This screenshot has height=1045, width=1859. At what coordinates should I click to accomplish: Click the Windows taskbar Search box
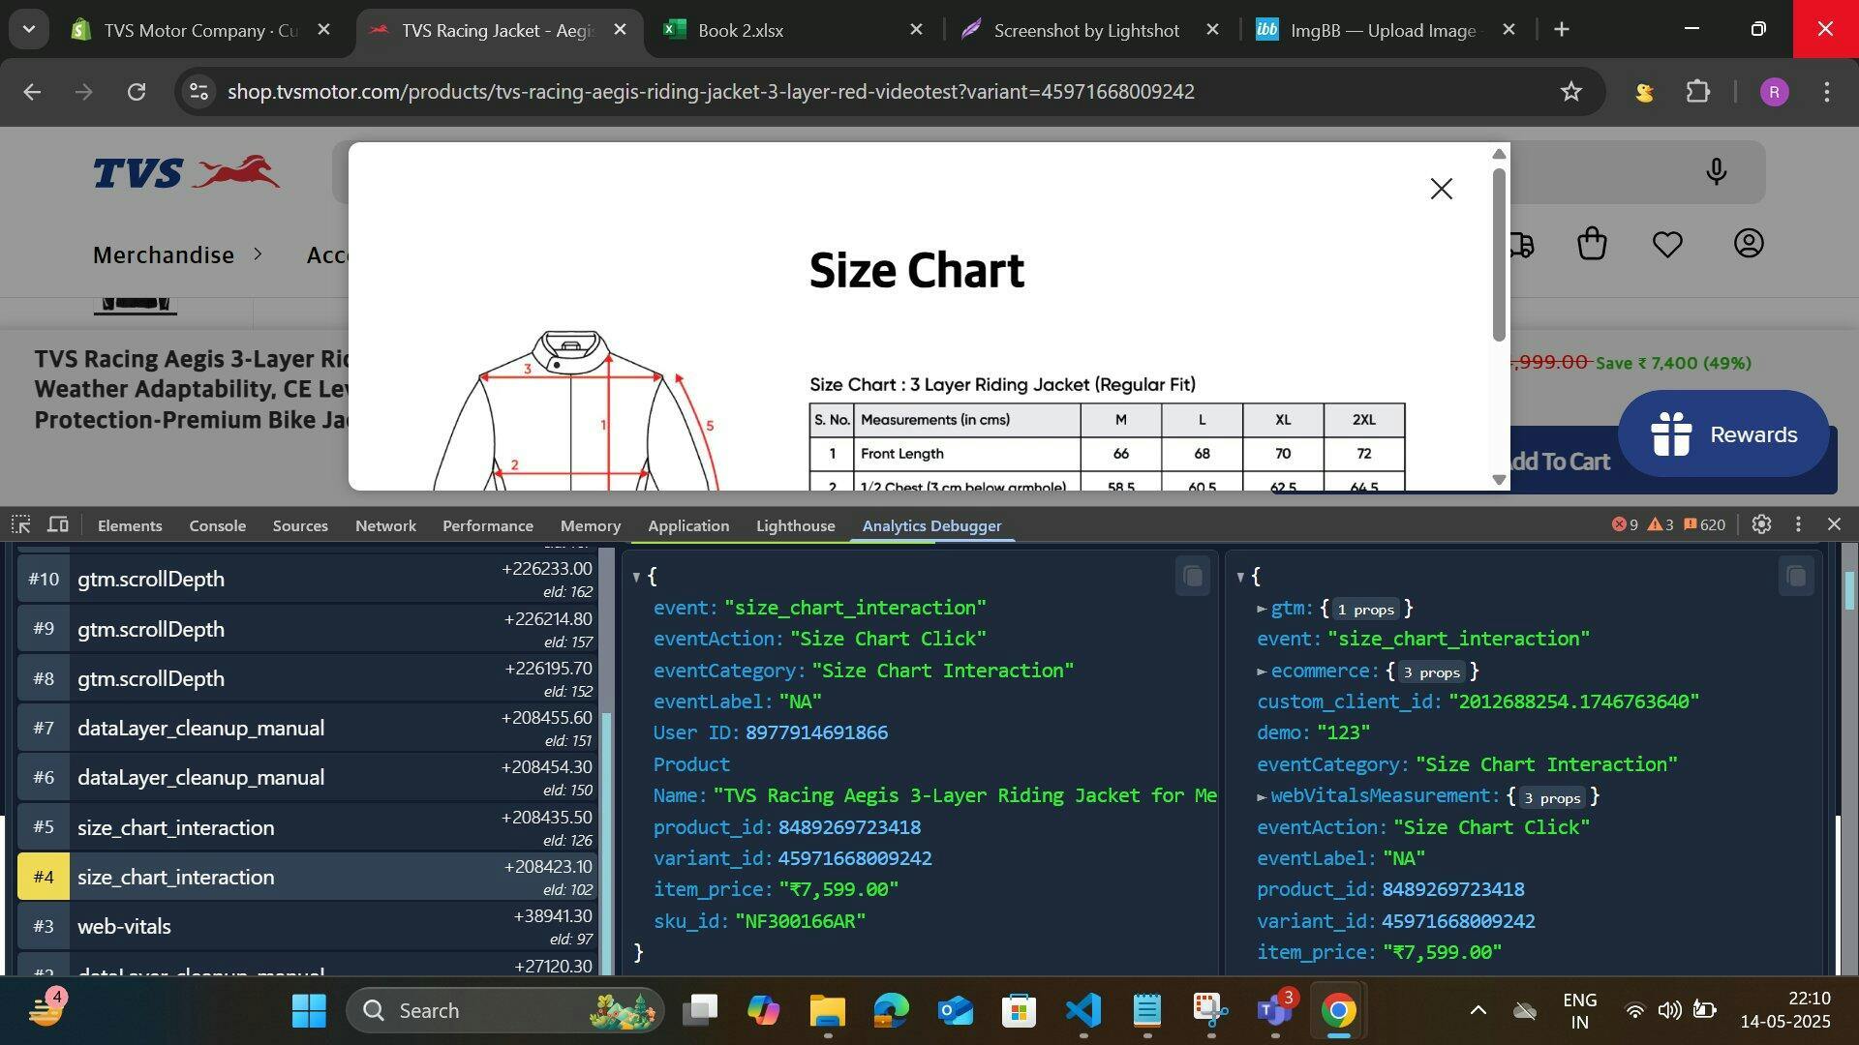(x=504, y=1011)
